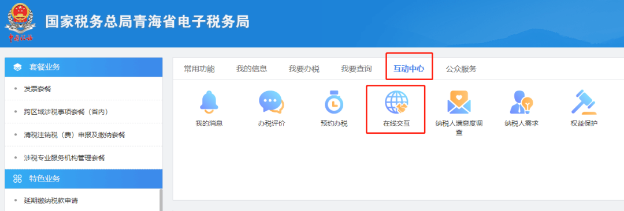Open 纳税人需求 person with lightbulb icon
624x211 pixels.
(521, 102)
